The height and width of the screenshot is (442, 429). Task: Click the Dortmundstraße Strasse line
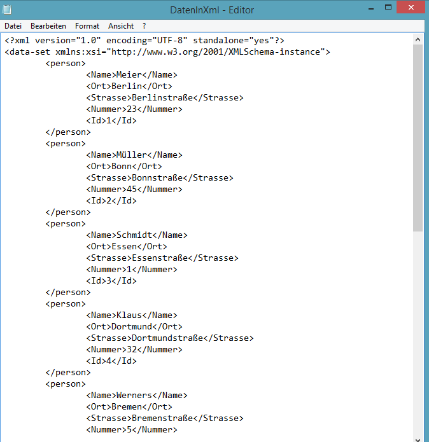(x=170, y=338)
